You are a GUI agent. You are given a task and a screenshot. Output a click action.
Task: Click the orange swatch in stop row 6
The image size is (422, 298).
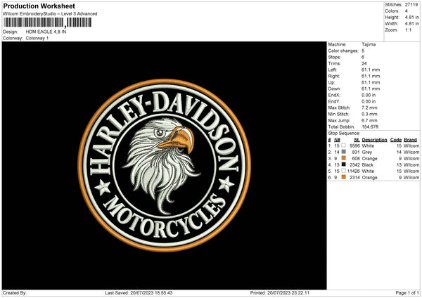click(x=344, y=177)
